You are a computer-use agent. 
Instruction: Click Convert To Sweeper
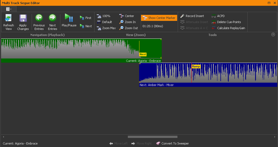click(172, 143)
